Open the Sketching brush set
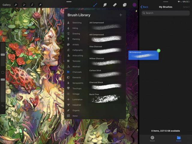Image resolution: width=192 pixels, height=144 pixels. (77, 23)
